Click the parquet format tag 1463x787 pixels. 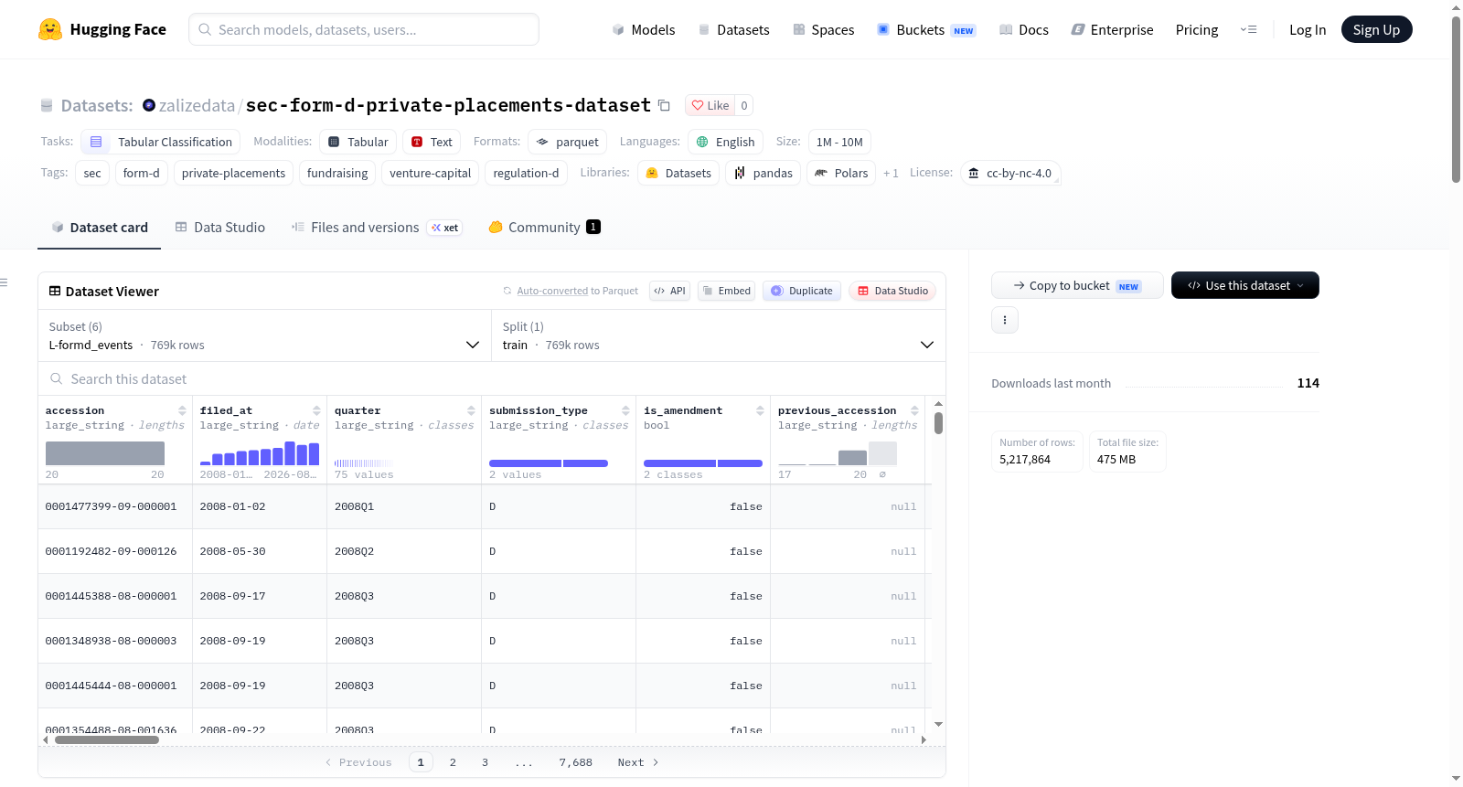tap(568, 142)
